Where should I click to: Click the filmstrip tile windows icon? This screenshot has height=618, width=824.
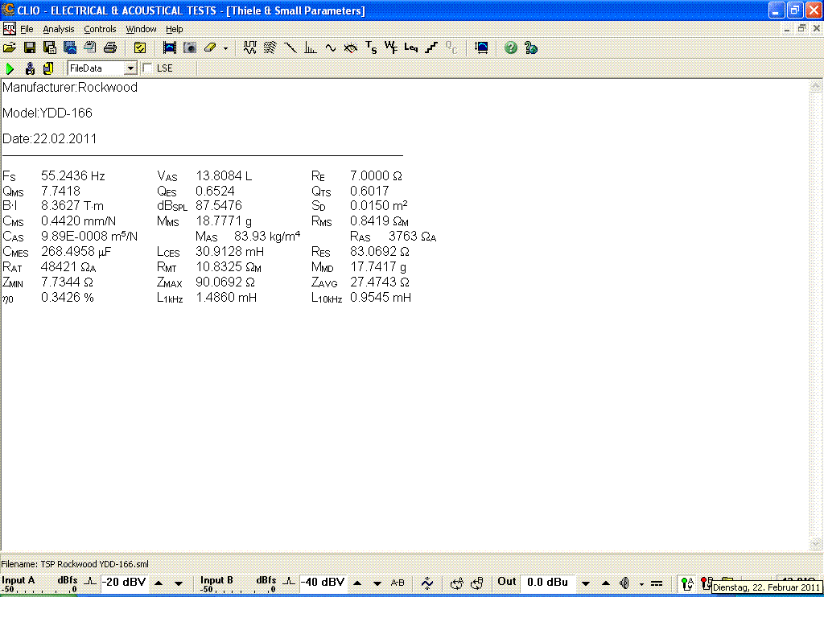[x=170, y=47]
